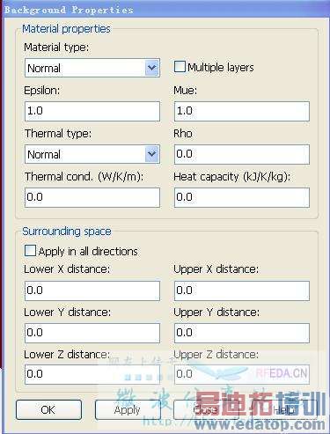Select the Upper Y distance field
Screen dimensions: 330x434
[242, 333]
